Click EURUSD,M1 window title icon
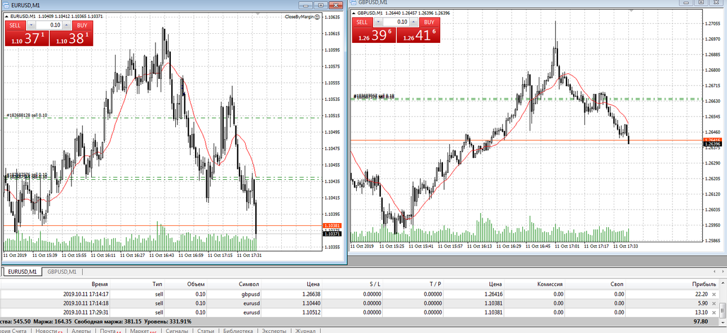The image size is (727, 333). [x=6, y=5]
